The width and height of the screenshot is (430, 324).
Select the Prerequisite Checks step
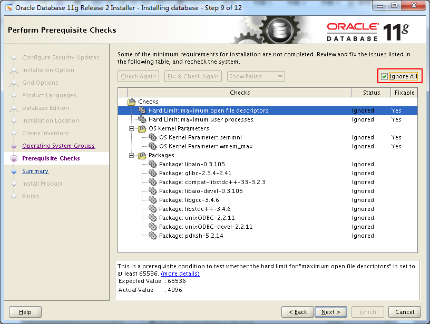(51, 158)
